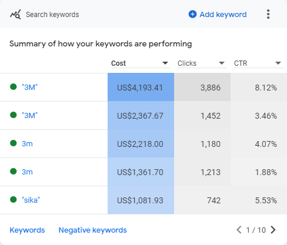Viewport: 287px width, 245px height.
Task: Open the three-dot more options menu
Action: coord(268,14)
